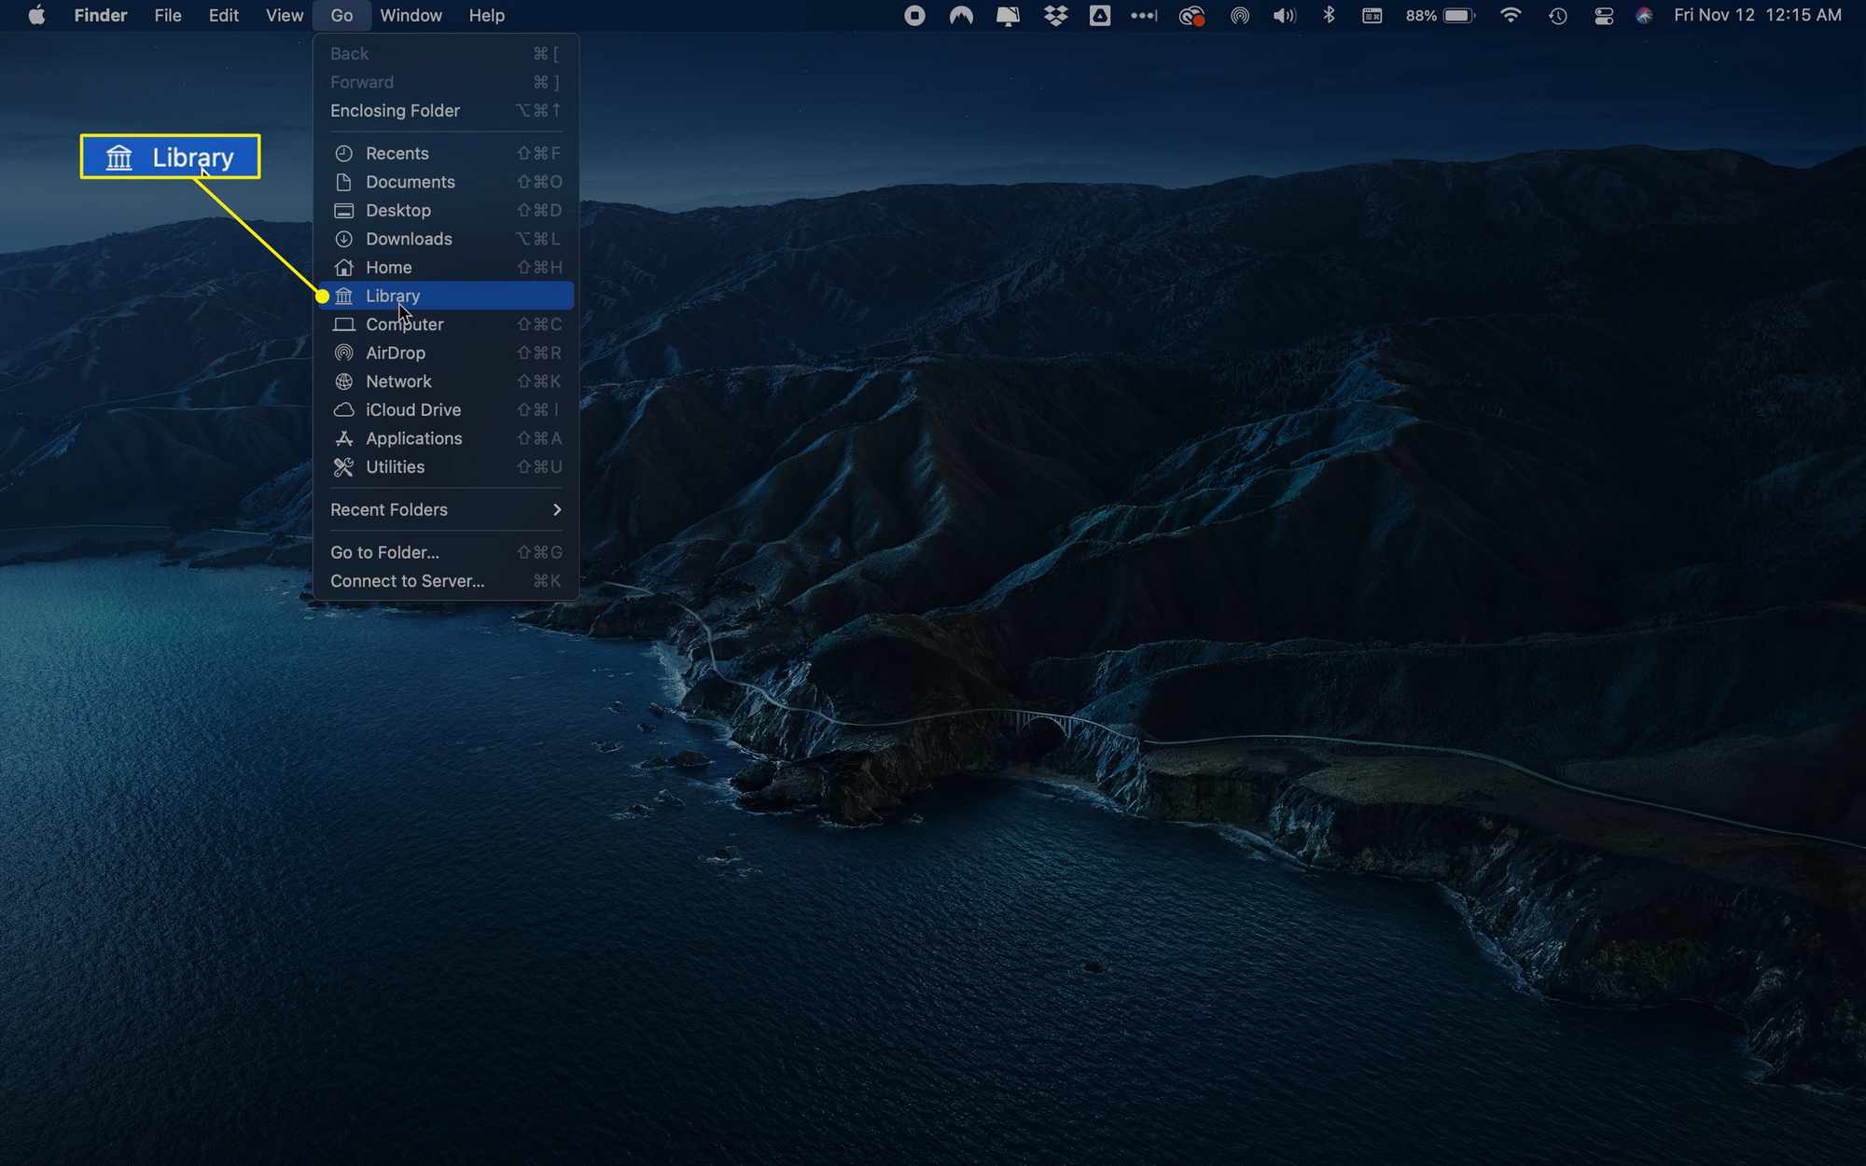Screen dimensions: 1866x1166
Task: Click the Recent Folders chevron arrow
Action: point(557,509)
